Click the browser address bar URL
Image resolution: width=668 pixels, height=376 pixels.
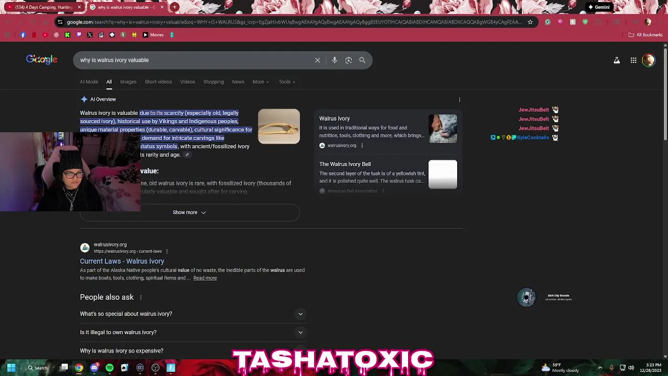coord(294,22)
